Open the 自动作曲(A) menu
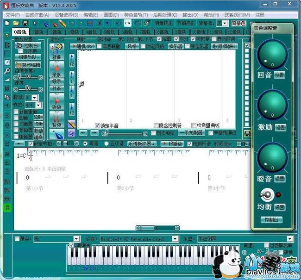The width and height of the screenshot is (301, 280). pos(37,15)
